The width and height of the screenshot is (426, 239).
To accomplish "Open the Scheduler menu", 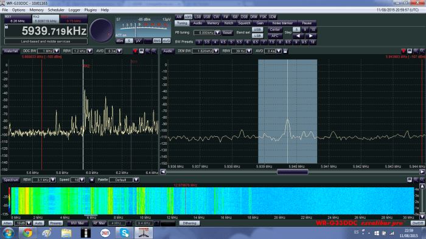I will pyautogui.click(x=56, y=10).
